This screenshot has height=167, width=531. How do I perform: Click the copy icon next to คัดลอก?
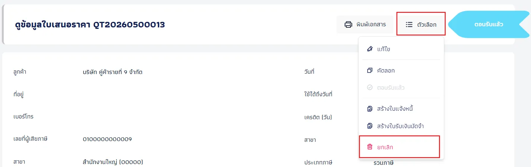click(369, 70)
